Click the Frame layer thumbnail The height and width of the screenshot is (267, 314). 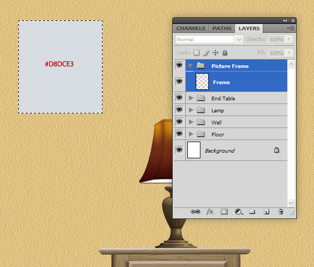(x=202, y=82)
